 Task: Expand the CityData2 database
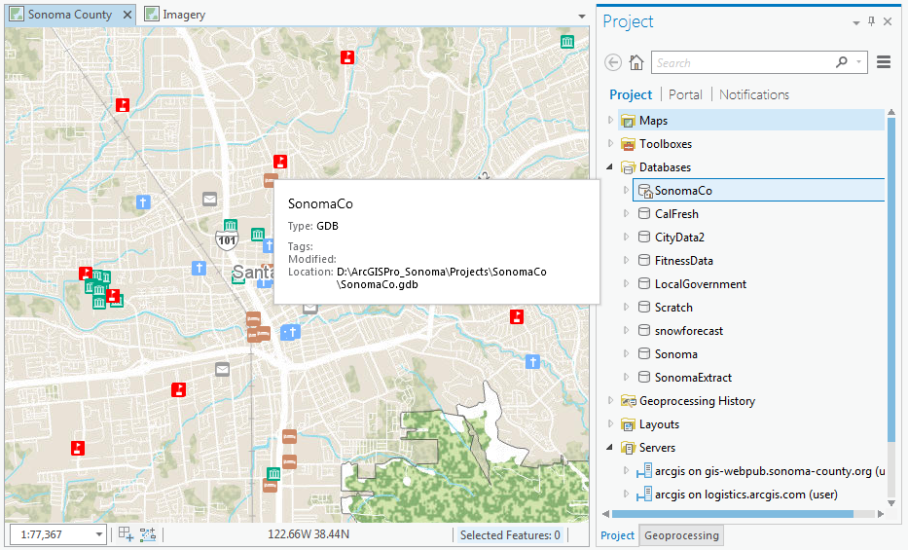[626, 237]
